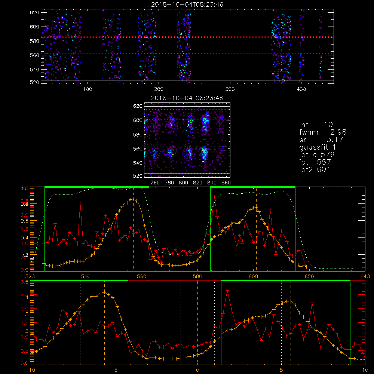
Task: Click the right thick green bar atop the bottom plot
Action: 286,281
